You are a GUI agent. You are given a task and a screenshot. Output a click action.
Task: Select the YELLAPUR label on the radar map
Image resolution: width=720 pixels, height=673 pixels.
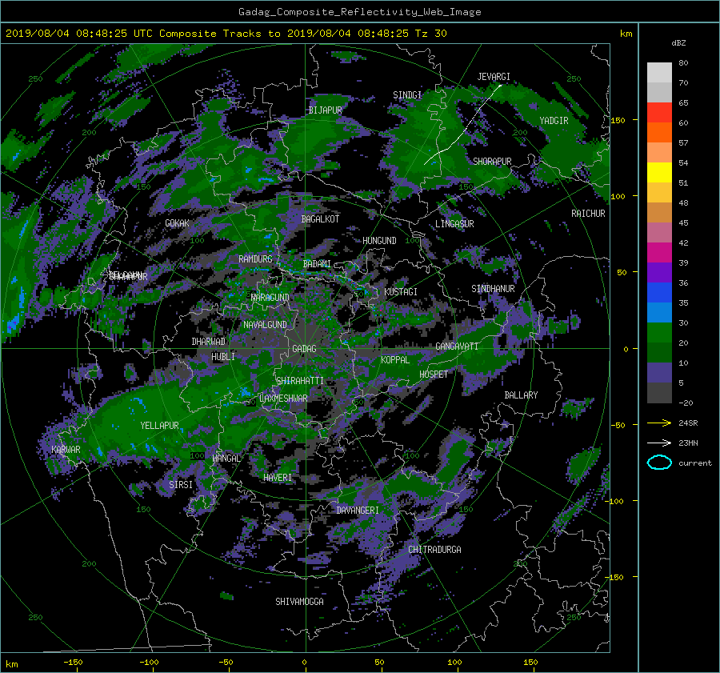tap(159, 426)
